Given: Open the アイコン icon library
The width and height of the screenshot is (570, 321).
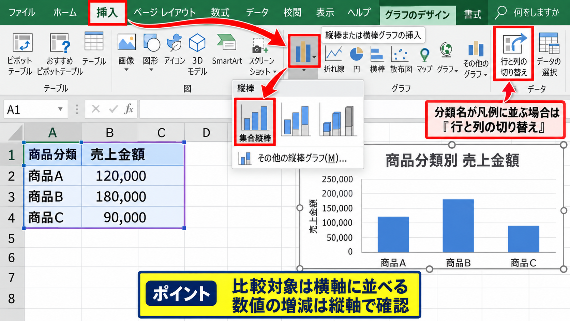Looking at the screenshot, I should click(x=175, y=49).
